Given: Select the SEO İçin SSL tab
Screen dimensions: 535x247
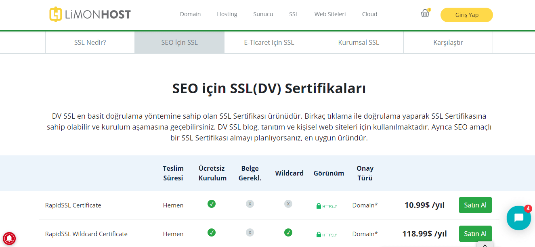Looking at the screenshot, I should [x=179, y=42].
